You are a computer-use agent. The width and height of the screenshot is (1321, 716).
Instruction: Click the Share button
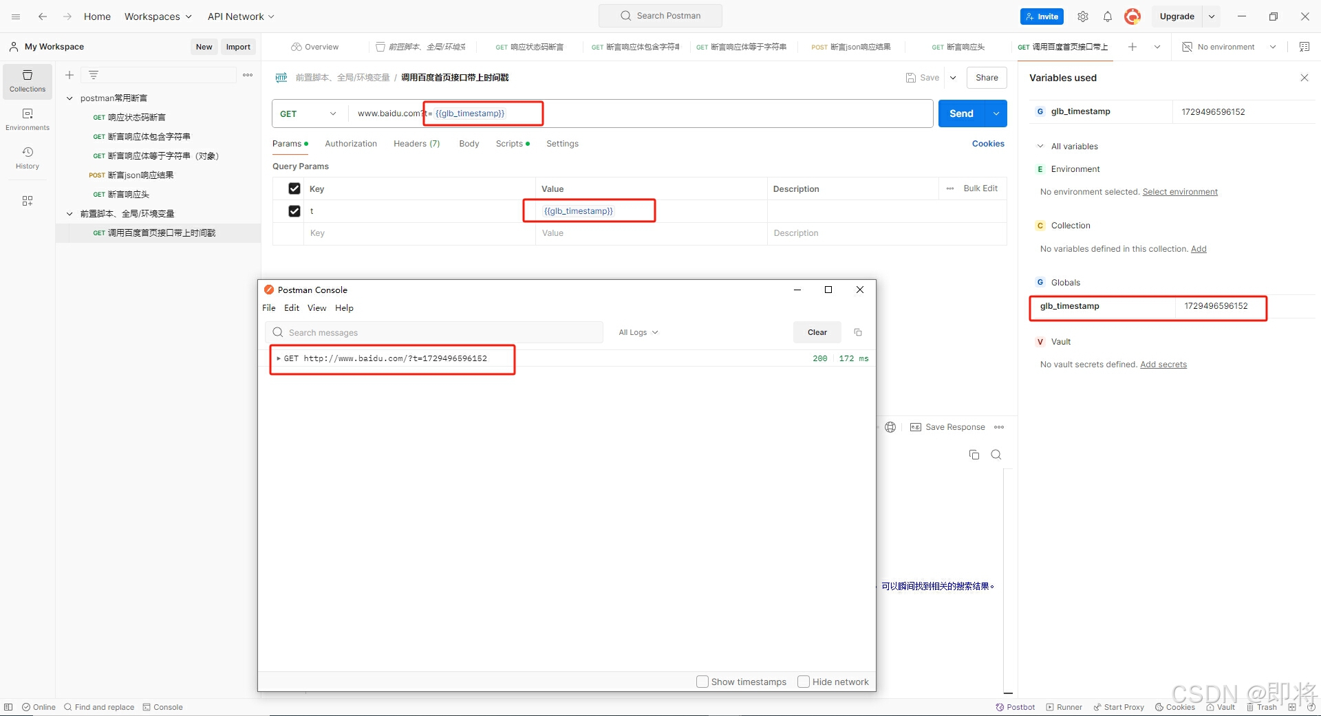click(987, 78)
